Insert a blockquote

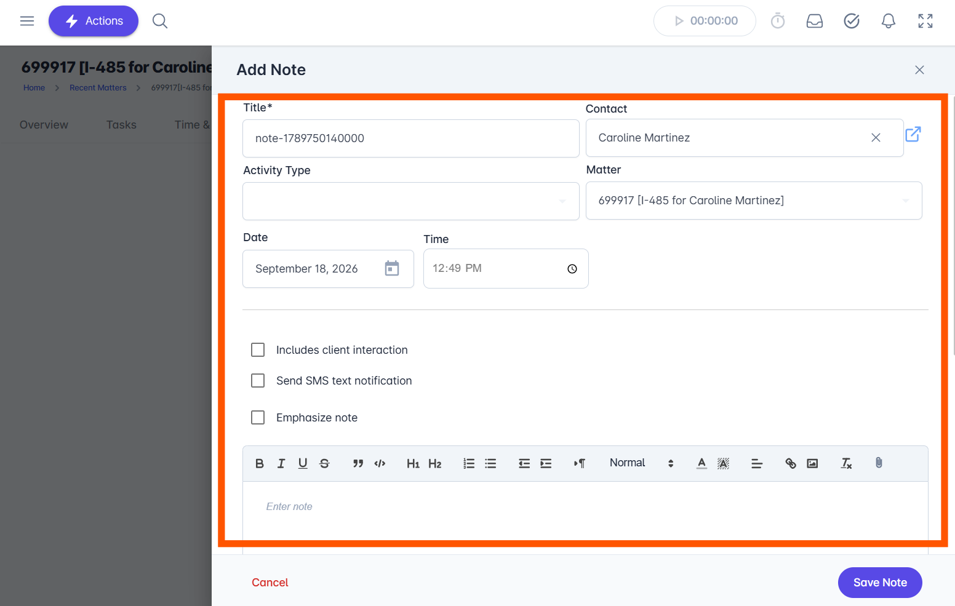[x=358, y=463]
